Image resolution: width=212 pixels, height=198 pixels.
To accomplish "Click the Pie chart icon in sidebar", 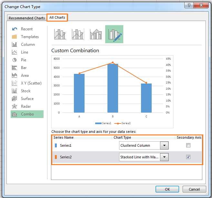I will click(15, 60).
